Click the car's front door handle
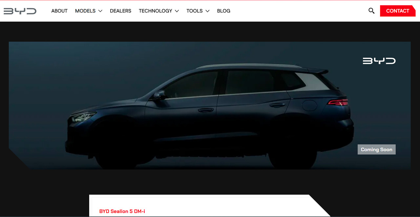Image resolution: width=420 pixels, height=217 pixels. pyautogui.click(x=206, y=110)
